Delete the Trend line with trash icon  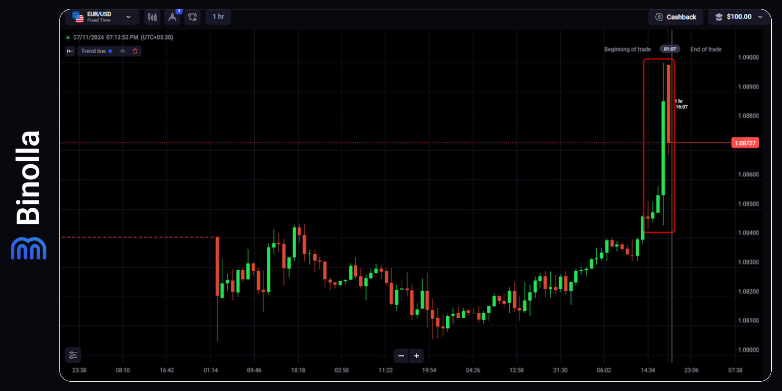(135, 51)
